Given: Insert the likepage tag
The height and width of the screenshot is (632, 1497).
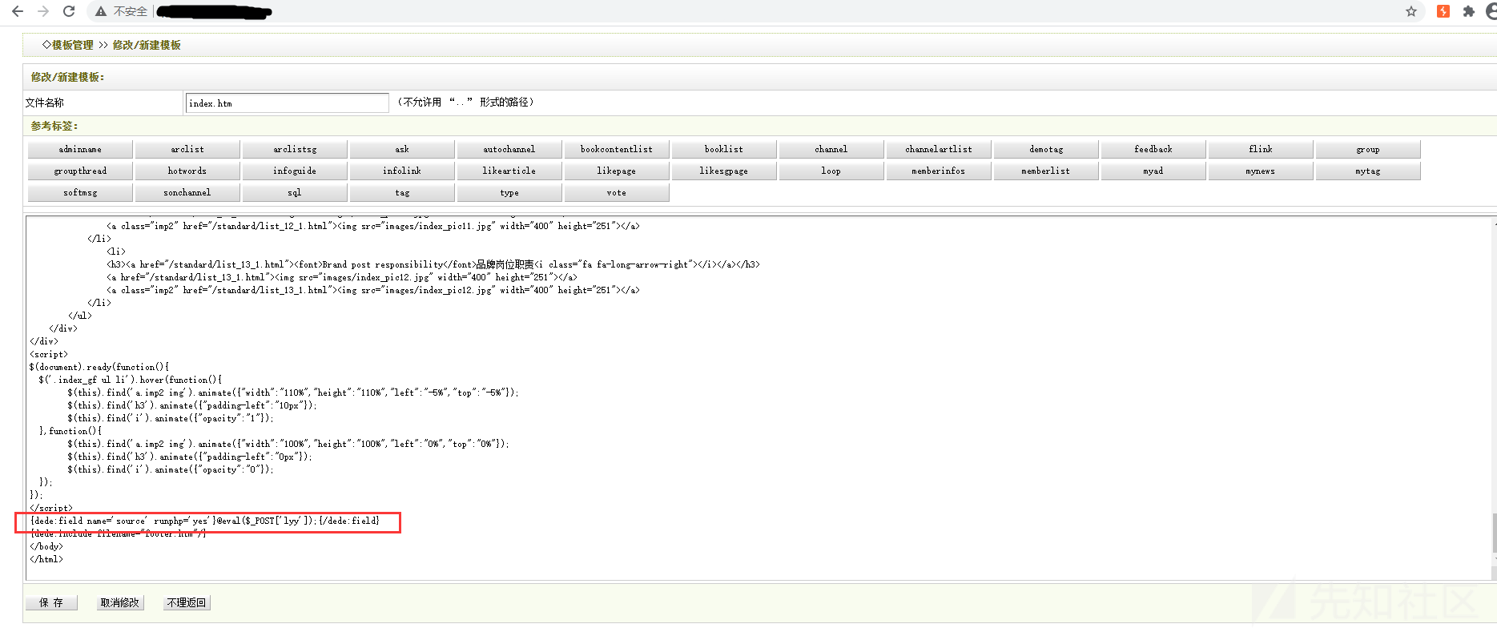Looking at the screenshot, I should (617, 171).
